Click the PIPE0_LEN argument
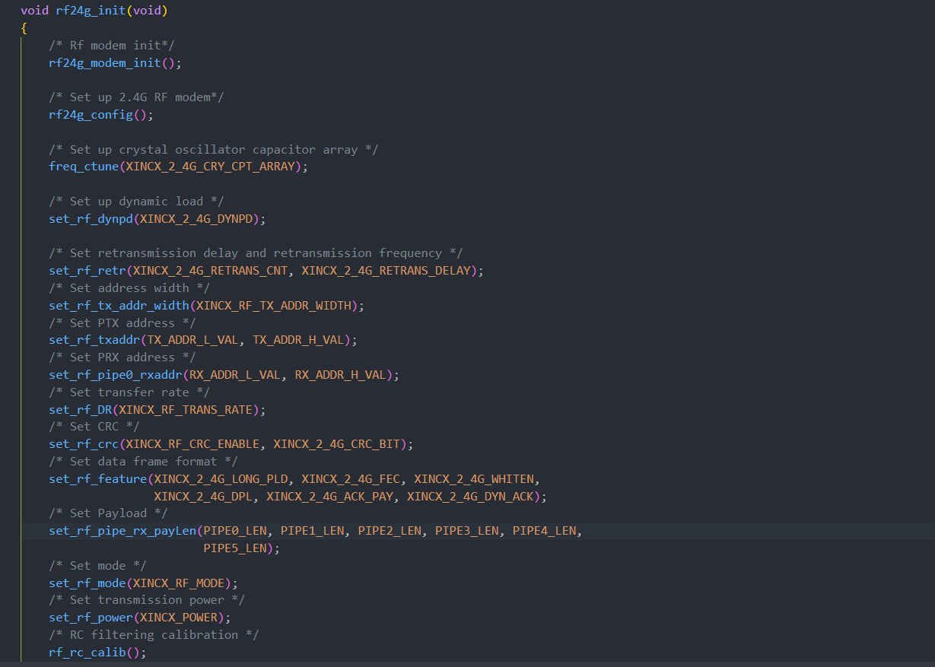Viewport: 935px width, 667px height. [x=234, y=531]
